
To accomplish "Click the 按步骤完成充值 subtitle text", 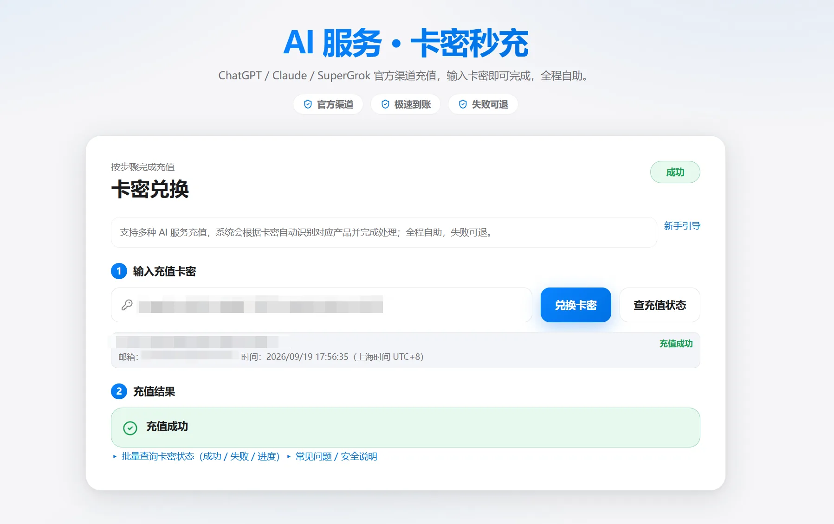I will tap(142, 167).
